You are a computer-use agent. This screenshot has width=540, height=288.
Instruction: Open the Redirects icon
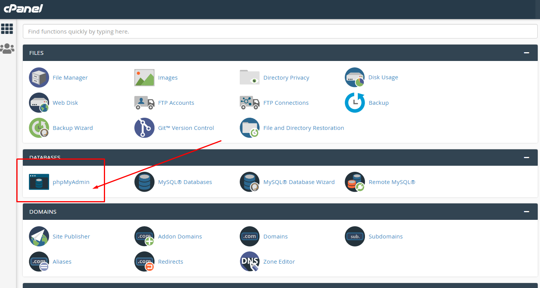[144, 262]
